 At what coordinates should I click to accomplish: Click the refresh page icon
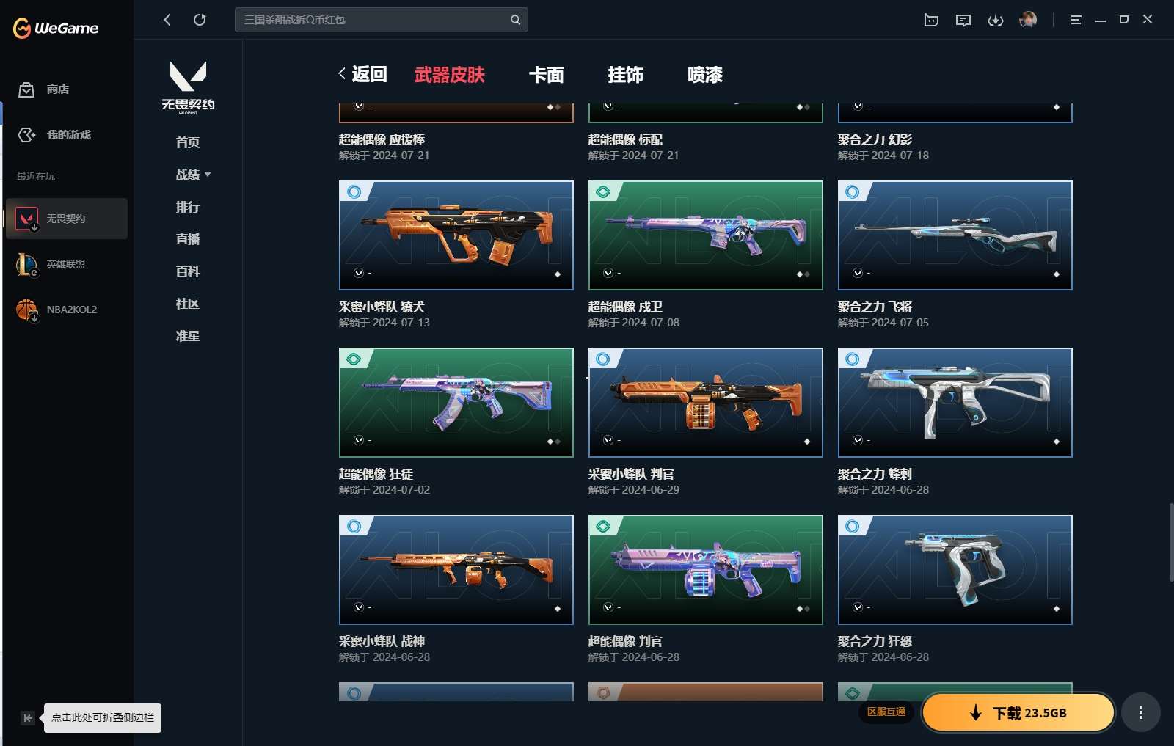pyautogui.click(x=200, y=20)
